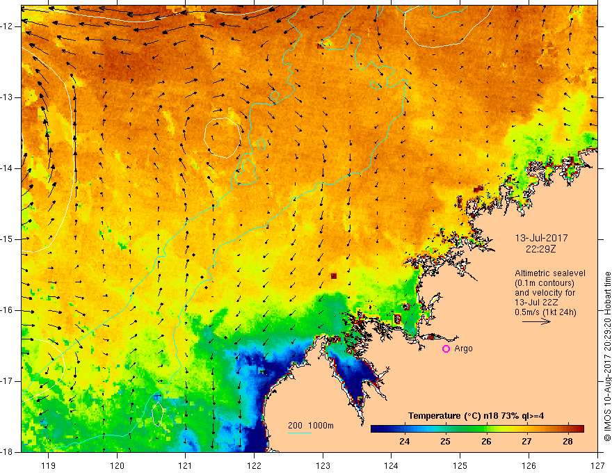
Task: Click colorbar value 28
Action: click(x=567, y=442)
